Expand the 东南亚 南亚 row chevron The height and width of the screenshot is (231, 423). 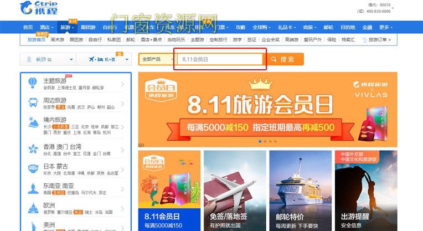(122, 189)
